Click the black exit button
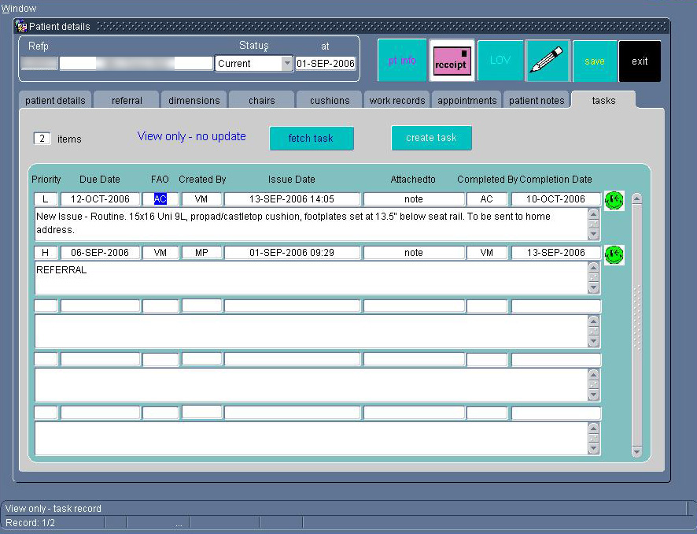Viewport: 697px width, 534px height. point(640,61)
